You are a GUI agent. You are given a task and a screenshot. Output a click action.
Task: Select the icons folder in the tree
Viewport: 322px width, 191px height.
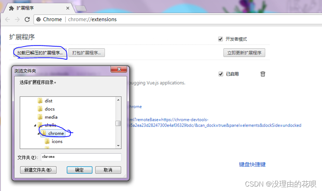pos(57,141)
